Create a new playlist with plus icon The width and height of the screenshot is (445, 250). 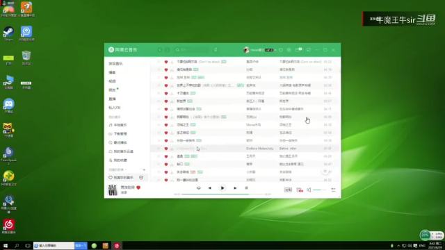(144, 169)
